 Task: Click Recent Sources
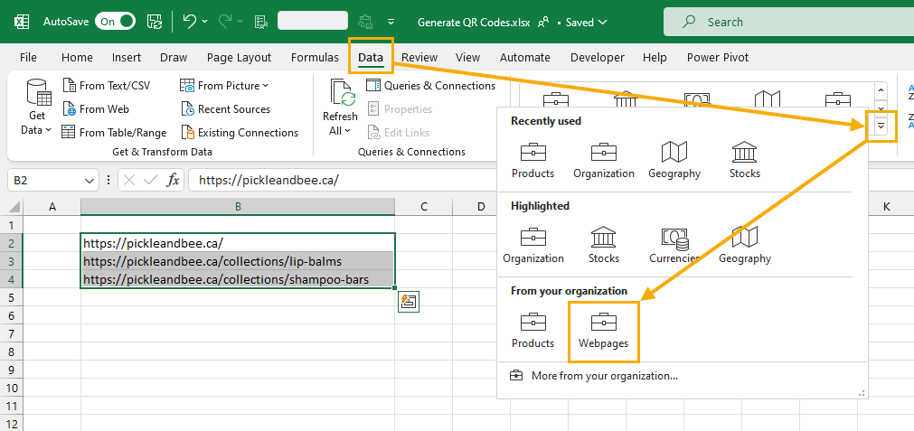coord(226,109)
